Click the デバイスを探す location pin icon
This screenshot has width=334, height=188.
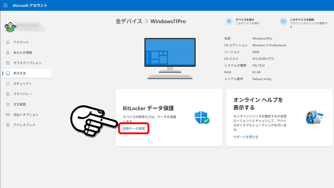click(x=229, y=21)
